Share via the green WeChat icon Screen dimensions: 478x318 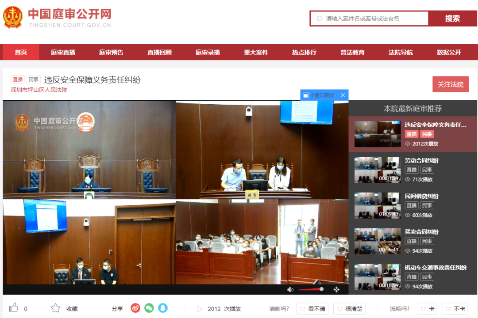click(149, 308)
